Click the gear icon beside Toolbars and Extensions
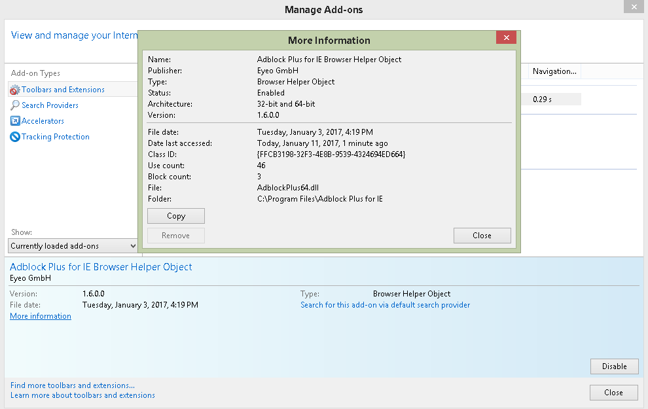Screen dimensions: 648x409 14,89
